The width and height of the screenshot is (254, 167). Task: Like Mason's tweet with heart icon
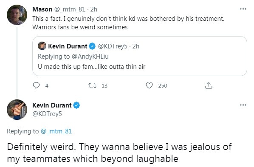[x=149, y=85]
